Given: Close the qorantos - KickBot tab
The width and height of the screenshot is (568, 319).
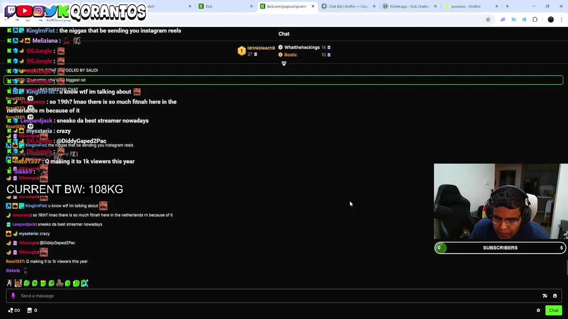Looking at the screenshot, I should pos(497,6).
